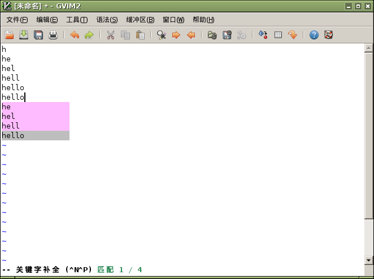Viewport: 374px width, 279px height.
Task: Open the 文件(F) menu
Action: click(17, 20)
